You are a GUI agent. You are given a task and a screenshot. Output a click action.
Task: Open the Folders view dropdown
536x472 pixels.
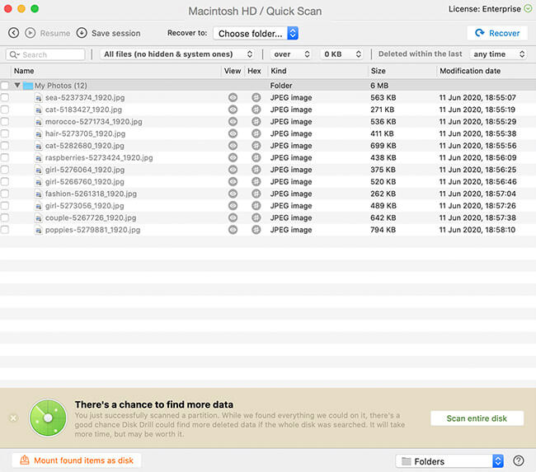[449, 461]
